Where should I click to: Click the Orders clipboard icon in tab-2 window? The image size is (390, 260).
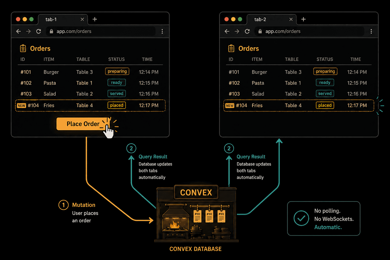[231, 48]
